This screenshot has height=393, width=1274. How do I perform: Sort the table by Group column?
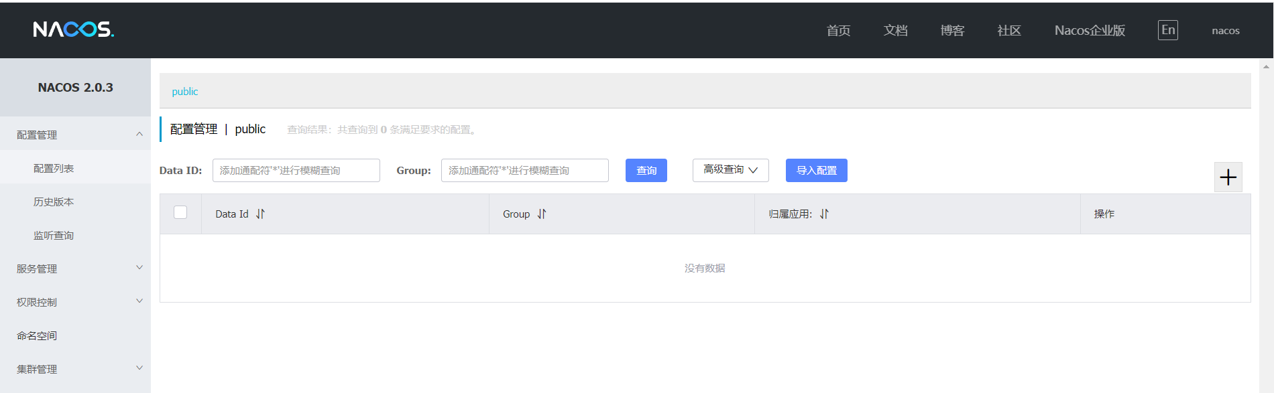tap(542, 214)
